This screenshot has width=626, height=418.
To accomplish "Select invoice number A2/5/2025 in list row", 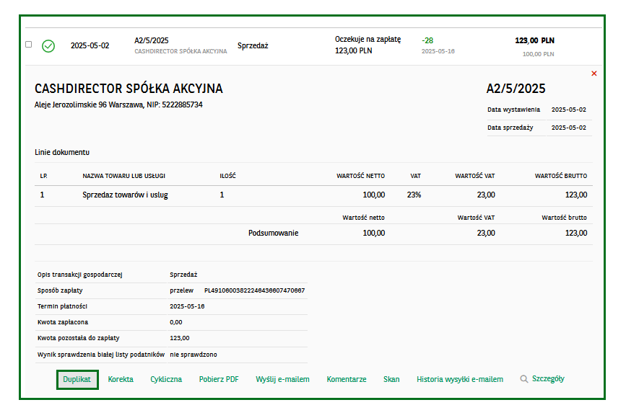I will point(152,40).
